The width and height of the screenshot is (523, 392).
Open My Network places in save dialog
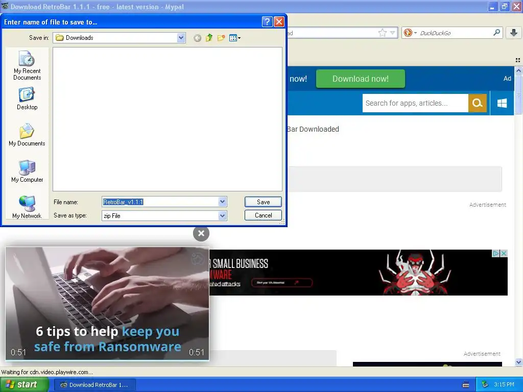pos(27,207)
